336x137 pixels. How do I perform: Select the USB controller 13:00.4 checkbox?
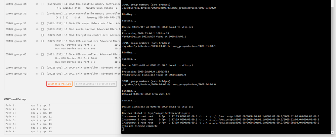(42, 55)
